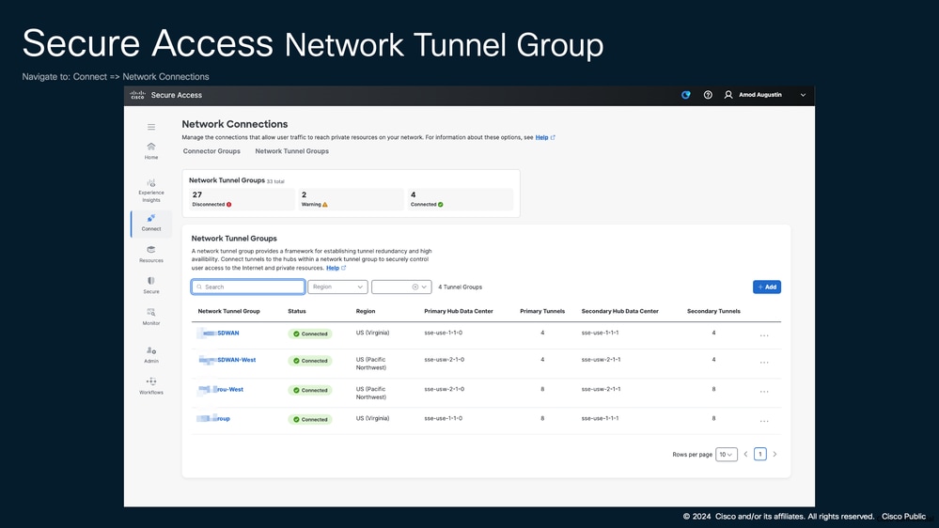Click the blue shield icon in header

[685, 95]
